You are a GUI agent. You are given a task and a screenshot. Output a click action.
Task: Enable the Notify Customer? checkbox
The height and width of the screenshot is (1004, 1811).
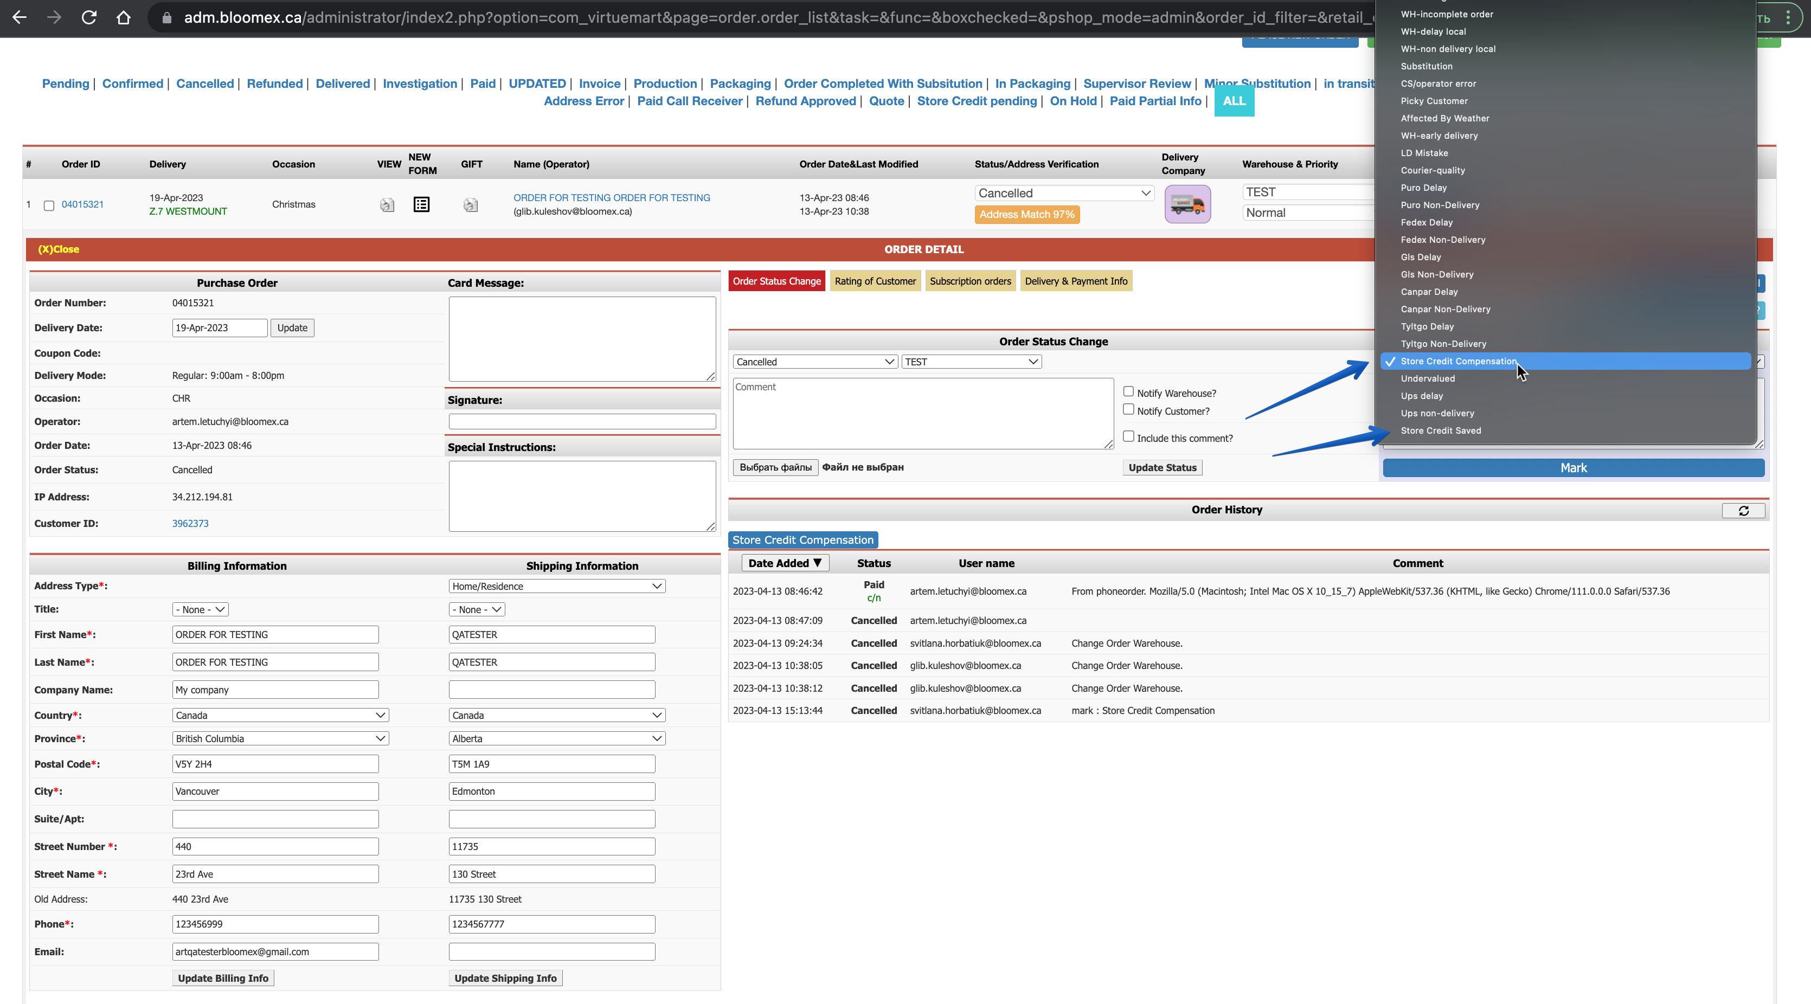point(1128,409)
